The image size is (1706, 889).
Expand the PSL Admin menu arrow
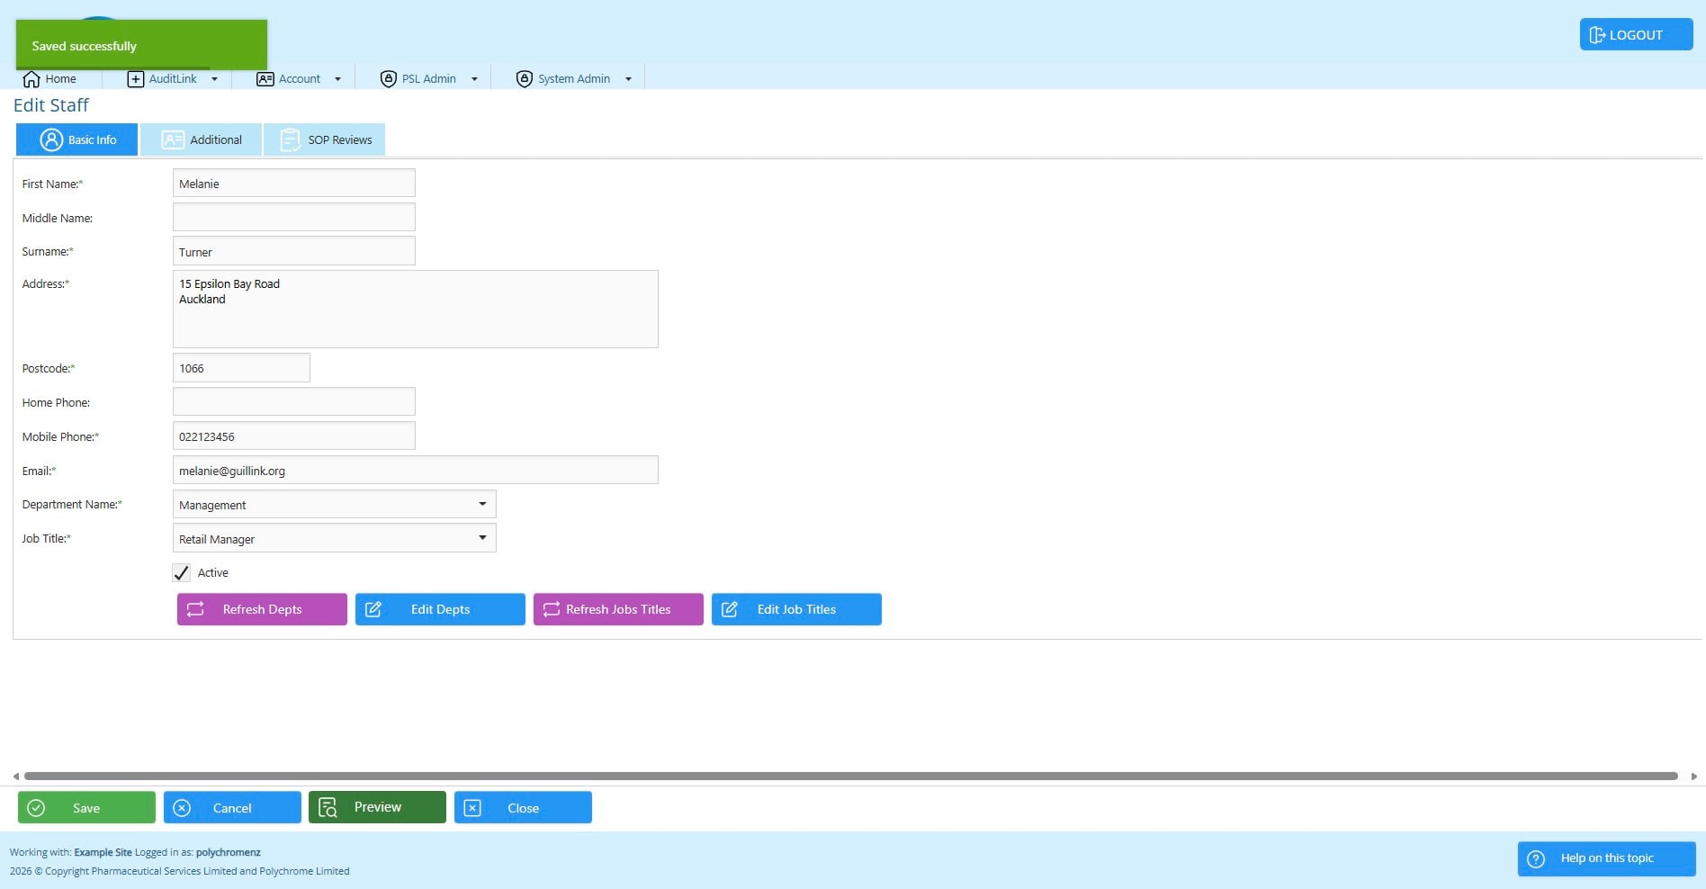click(x=474, y=79)
